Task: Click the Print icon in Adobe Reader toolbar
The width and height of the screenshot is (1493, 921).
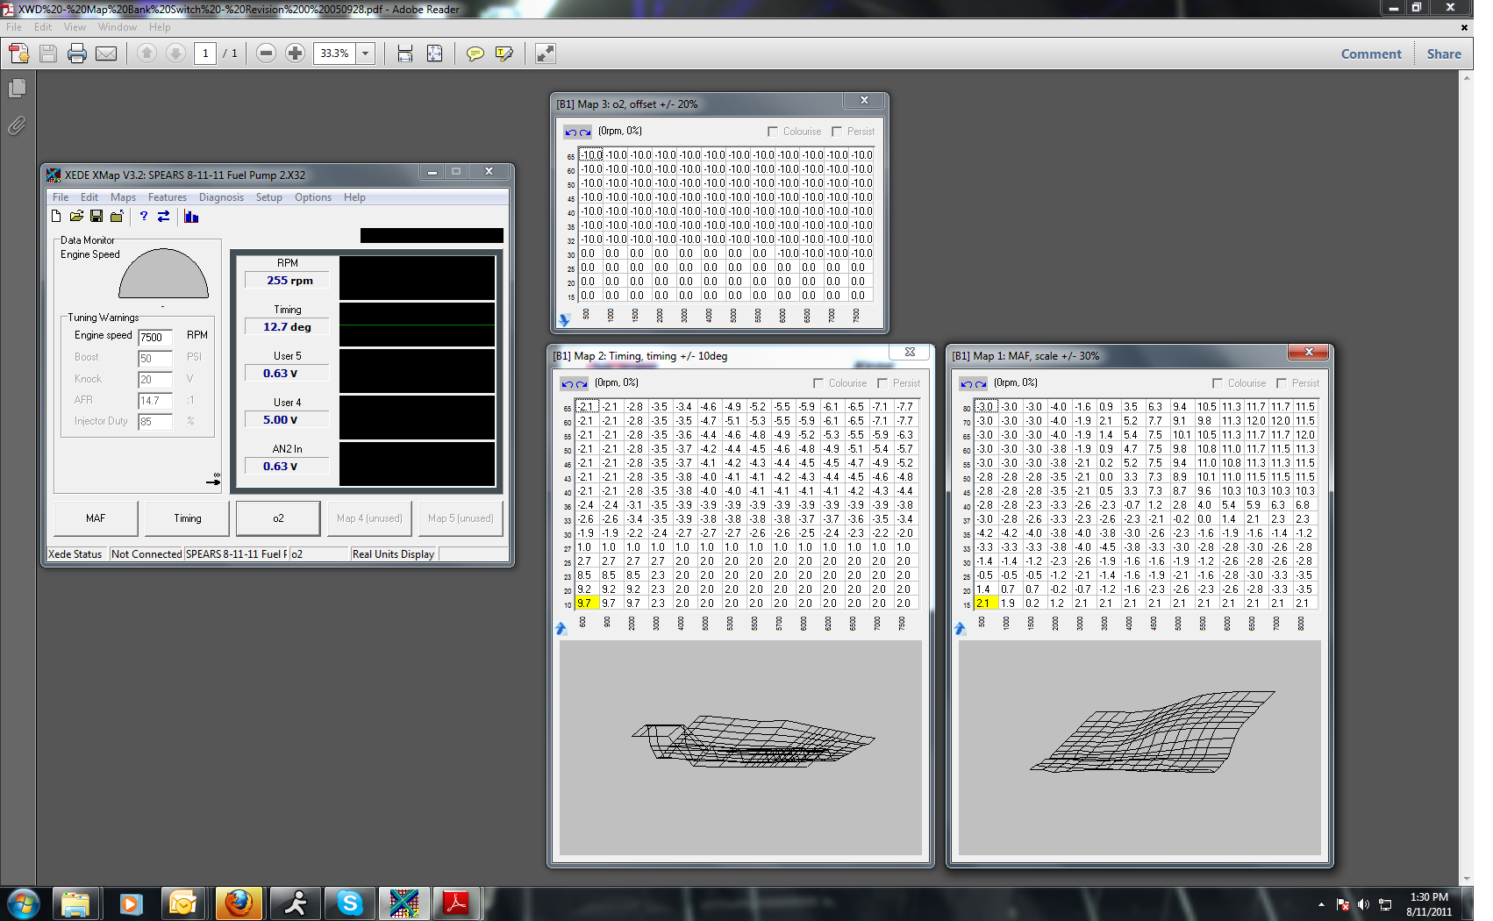Action: point(77,54)
